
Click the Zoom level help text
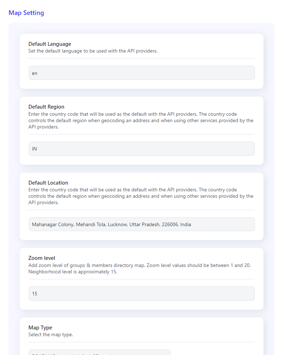pyautogui.click(x=140, y=268)
